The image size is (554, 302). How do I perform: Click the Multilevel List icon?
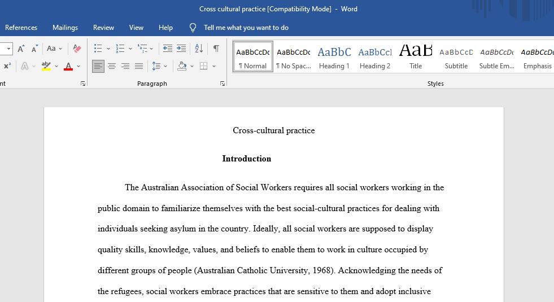pos(142,49)
